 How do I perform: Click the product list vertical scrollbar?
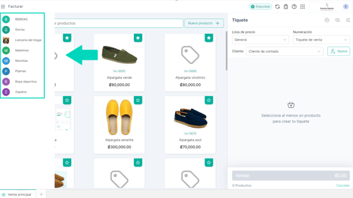coord(226,51)
